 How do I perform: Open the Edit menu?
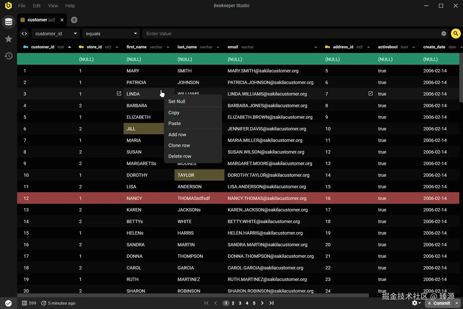(x=37, y=6)
